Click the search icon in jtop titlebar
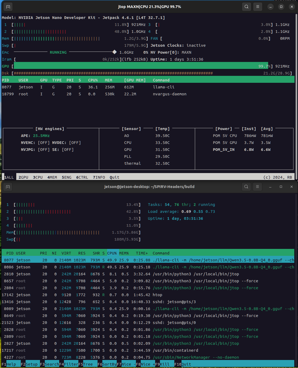298x368 pixels. pyautogui.click(x=247, y=7)
